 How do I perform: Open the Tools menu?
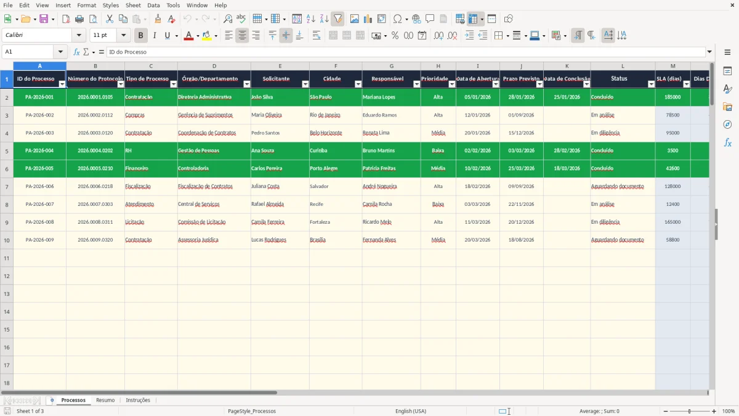pos(173,5)
